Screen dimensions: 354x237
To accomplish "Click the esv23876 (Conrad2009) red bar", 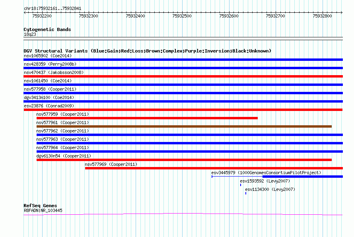I will (183, 110).
